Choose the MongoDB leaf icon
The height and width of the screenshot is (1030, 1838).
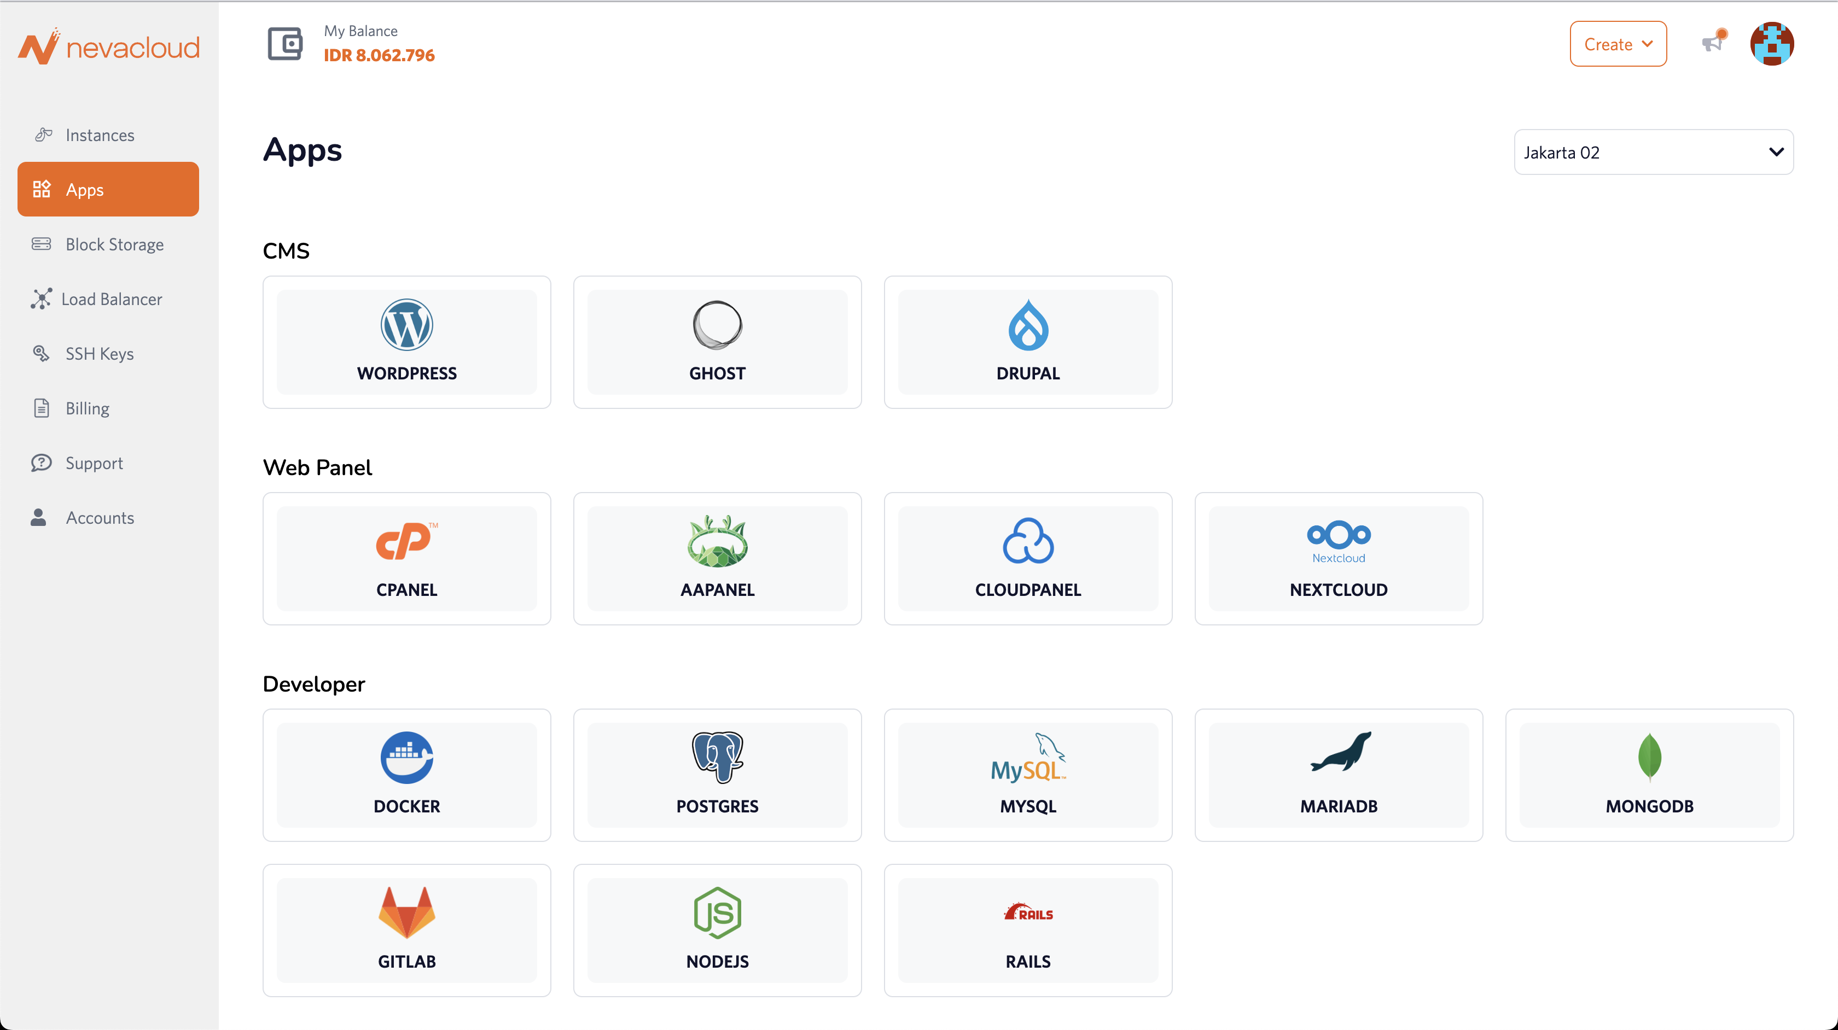[x=1650, y=758]
